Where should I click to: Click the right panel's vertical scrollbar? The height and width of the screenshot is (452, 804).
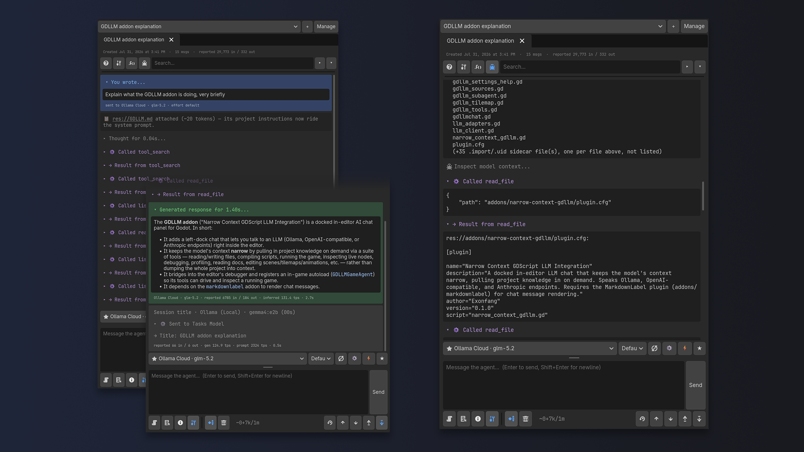click(x=703, y=196)
